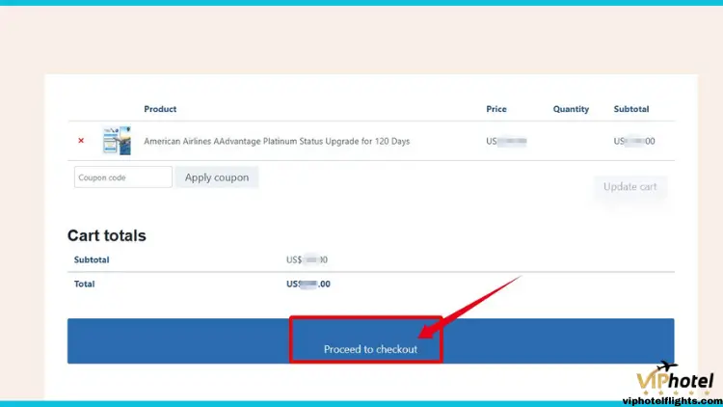Open the American Airlines product thumbnail
723x407 pixels.
click(x=117, y=140)
